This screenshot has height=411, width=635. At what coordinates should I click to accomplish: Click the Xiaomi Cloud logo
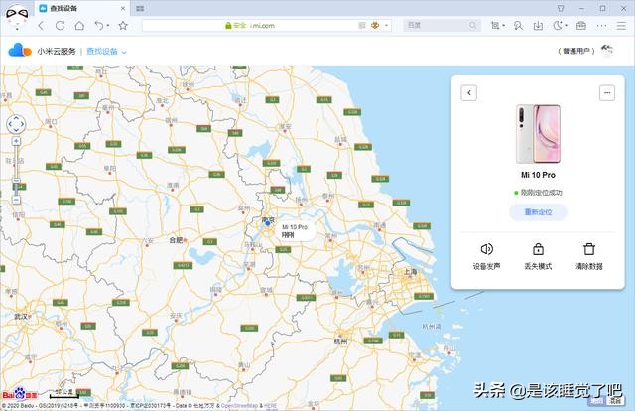pyautogui.click(x=20, y=51)
